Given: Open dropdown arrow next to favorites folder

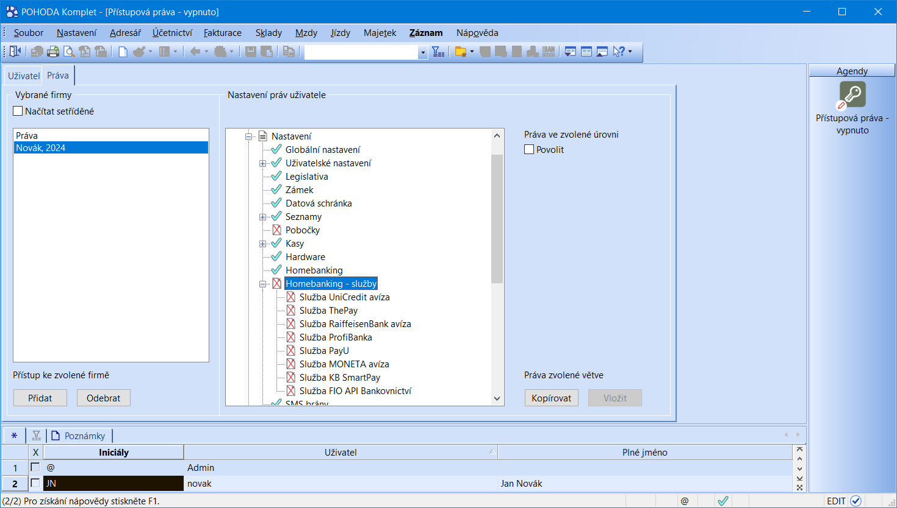Looking at the screenshot, I should point(472,52).
